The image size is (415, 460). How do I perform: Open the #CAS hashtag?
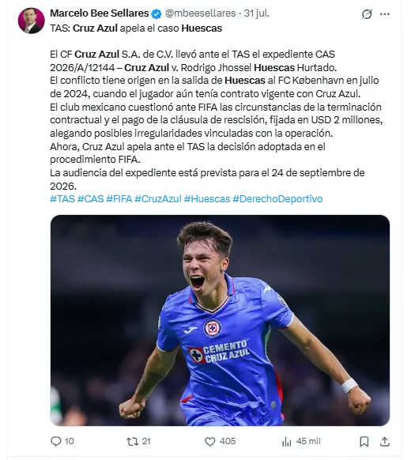pyautogui.click(x=90, y=199)
